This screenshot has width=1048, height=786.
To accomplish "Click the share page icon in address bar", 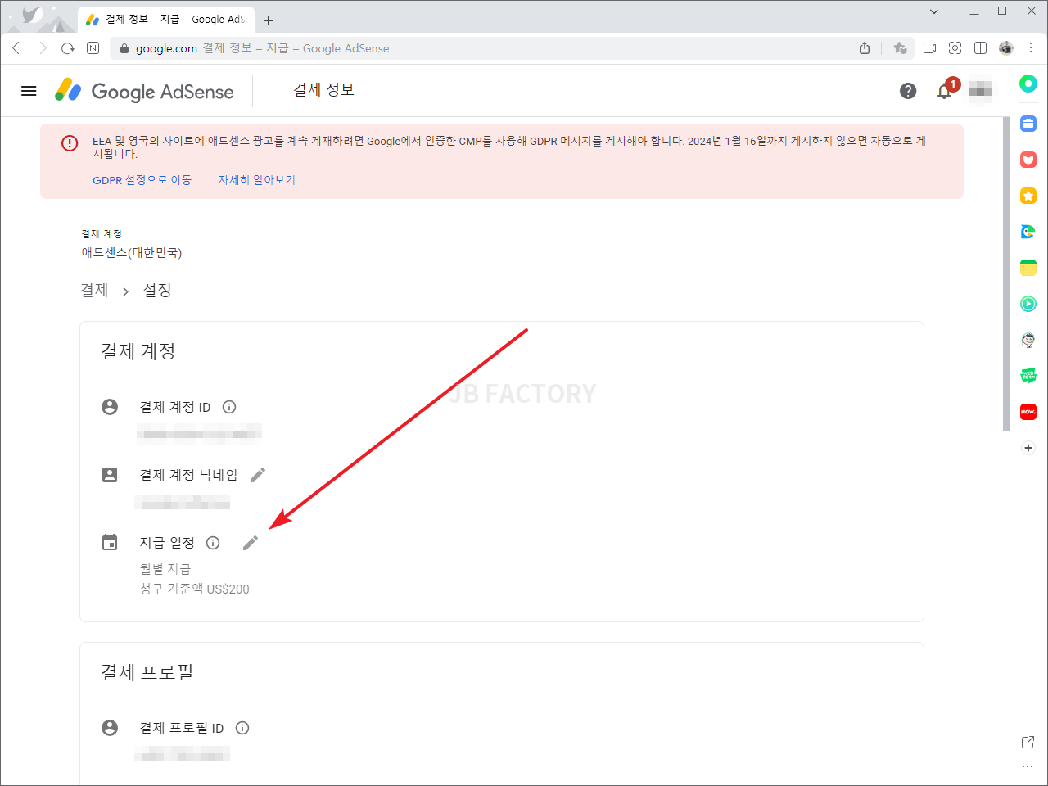I will [865, 48].
